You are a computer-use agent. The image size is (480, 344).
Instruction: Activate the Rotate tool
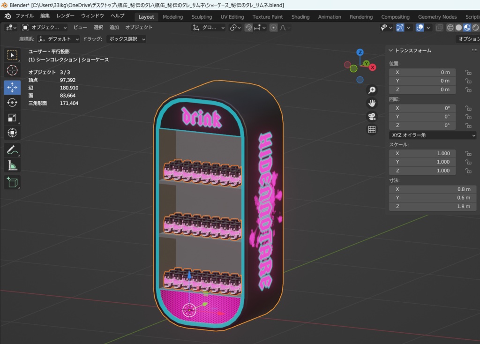[x=12, y=103]
